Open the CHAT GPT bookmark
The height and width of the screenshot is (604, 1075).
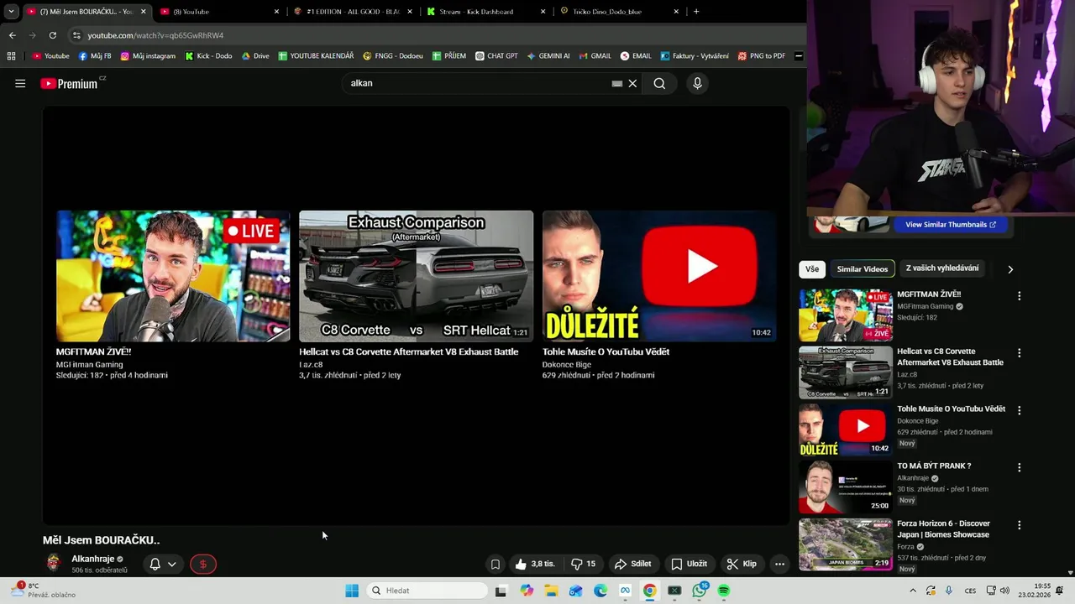[x=496, y=56]
